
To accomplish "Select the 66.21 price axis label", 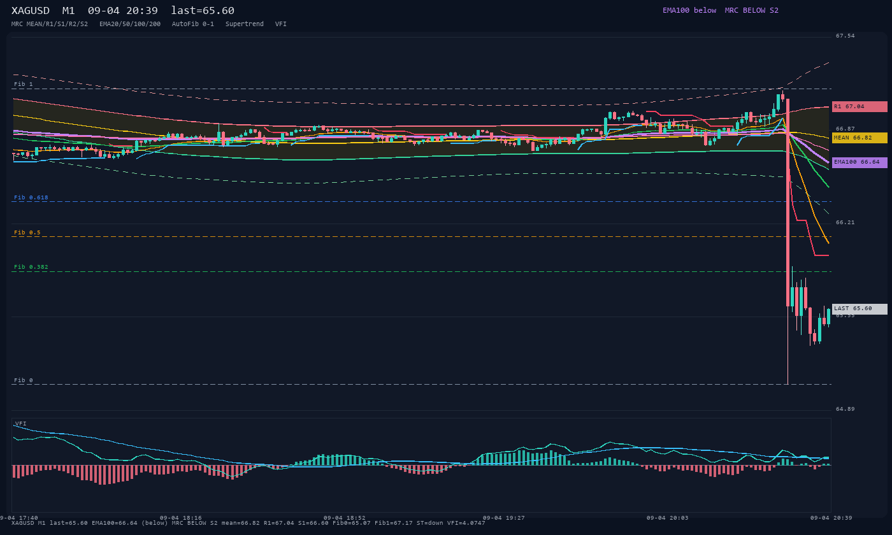I will pos(845,222).
